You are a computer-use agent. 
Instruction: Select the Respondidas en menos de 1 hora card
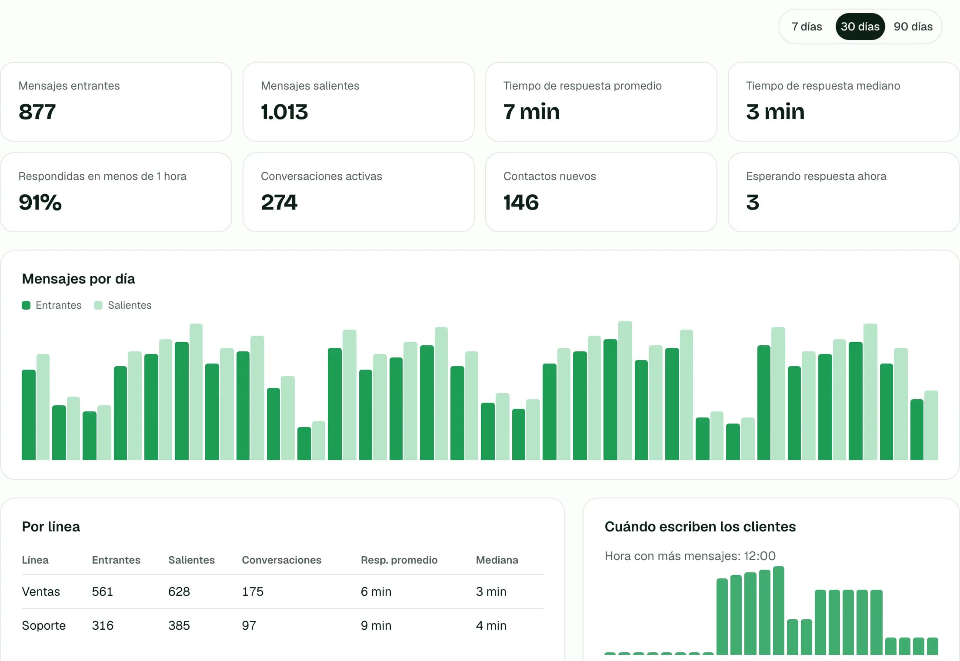(x=116, y=192)
